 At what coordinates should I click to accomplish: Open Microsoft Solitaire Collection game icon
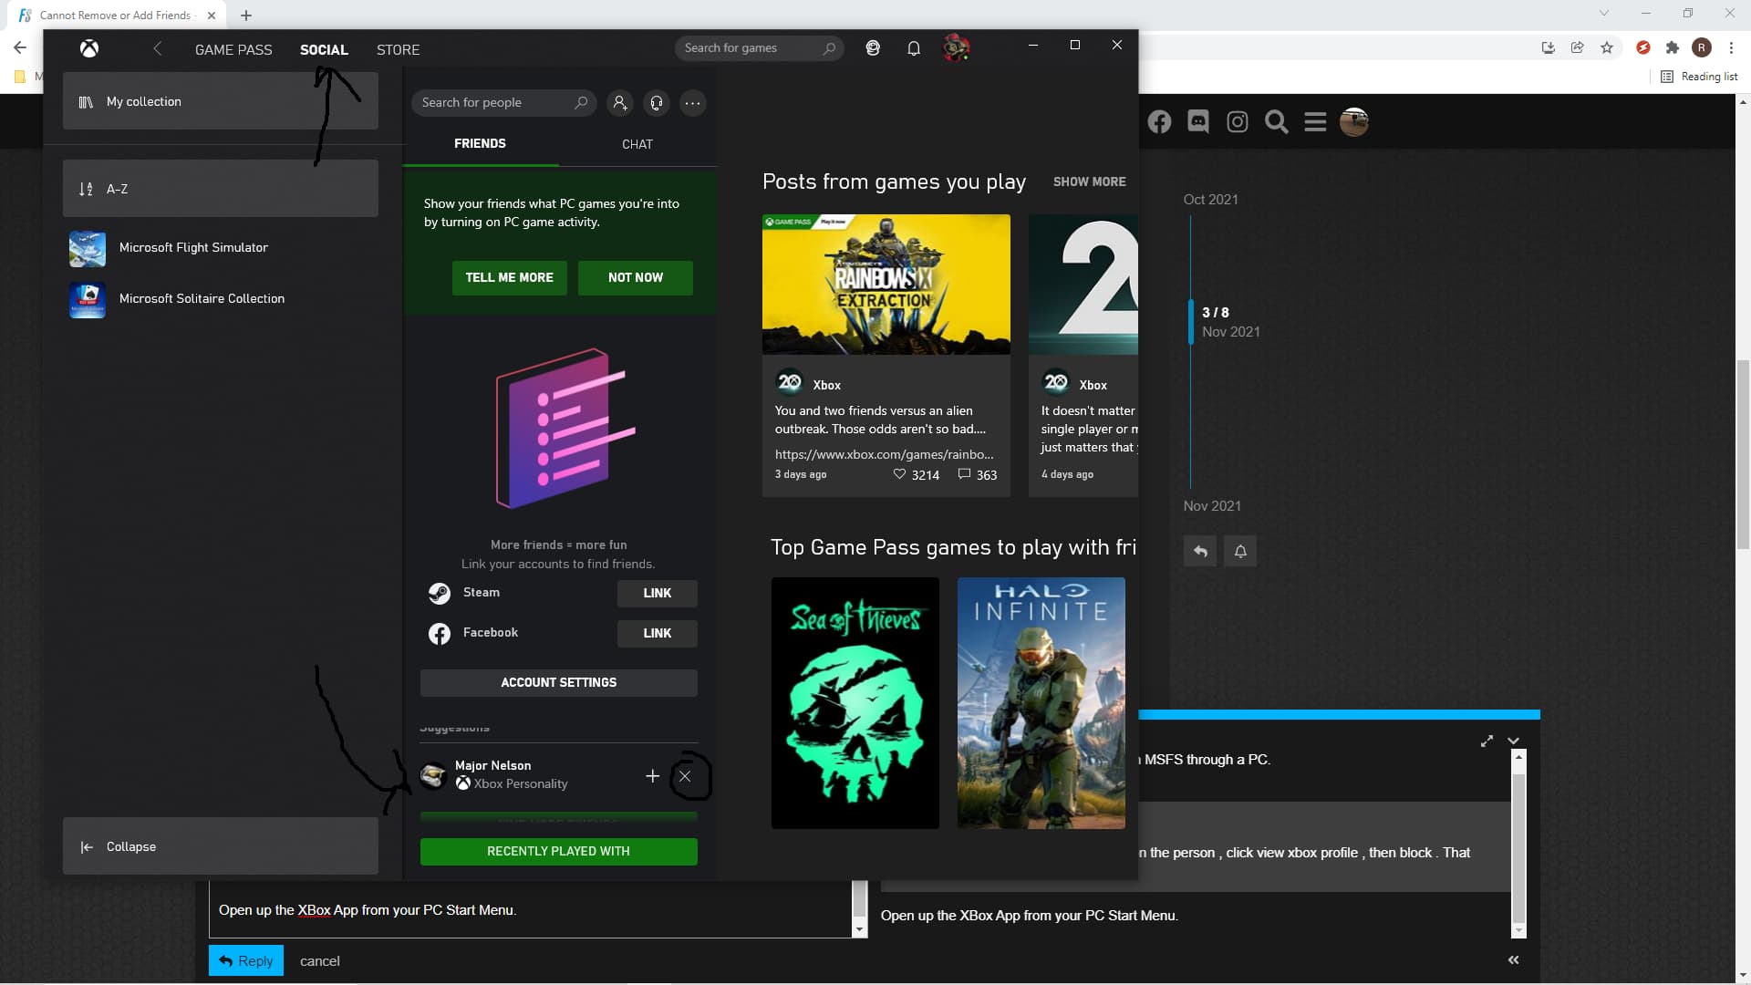(x=88, y=299)
